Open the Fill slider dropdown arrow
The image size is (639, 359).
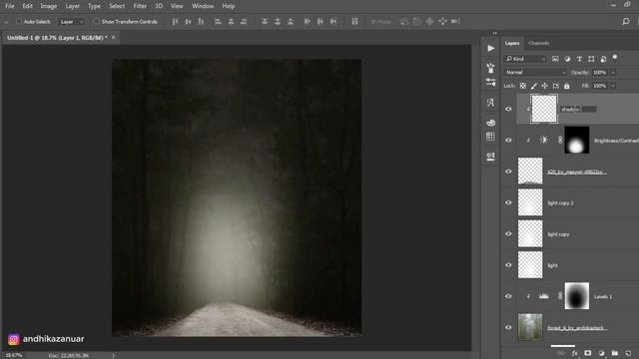pos(613,86)
